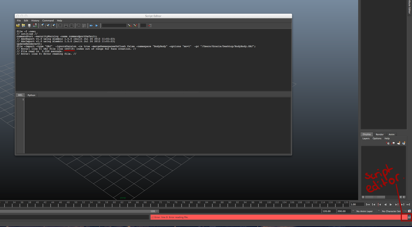Viewport: 412px width, 227px height.
Task: Click the Play Backwards button
Action: click(x=385, y=205)
